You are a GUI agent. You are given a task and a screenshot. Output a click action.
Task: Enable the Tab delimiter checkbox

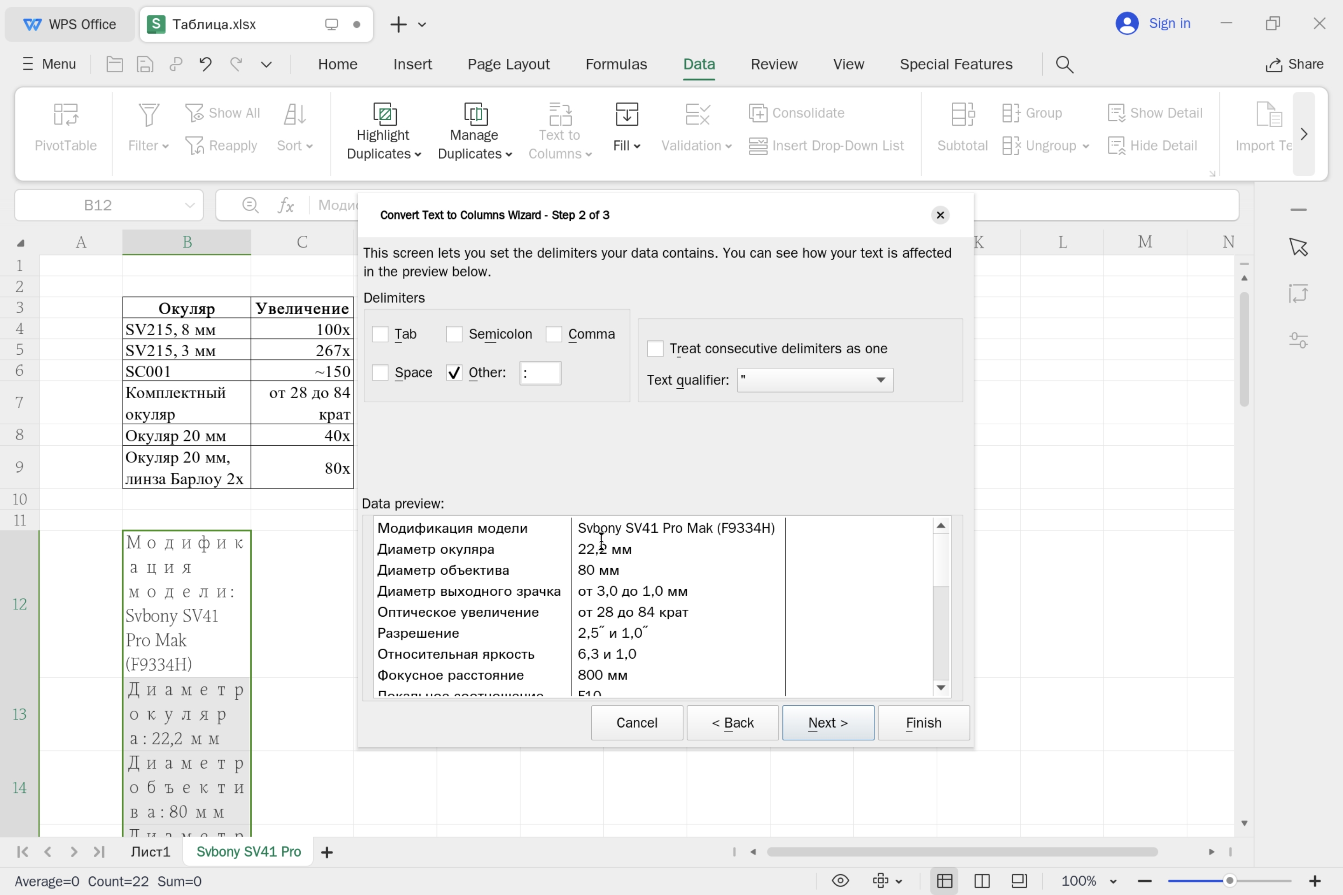pyautogui.click(x=381, y=335)
